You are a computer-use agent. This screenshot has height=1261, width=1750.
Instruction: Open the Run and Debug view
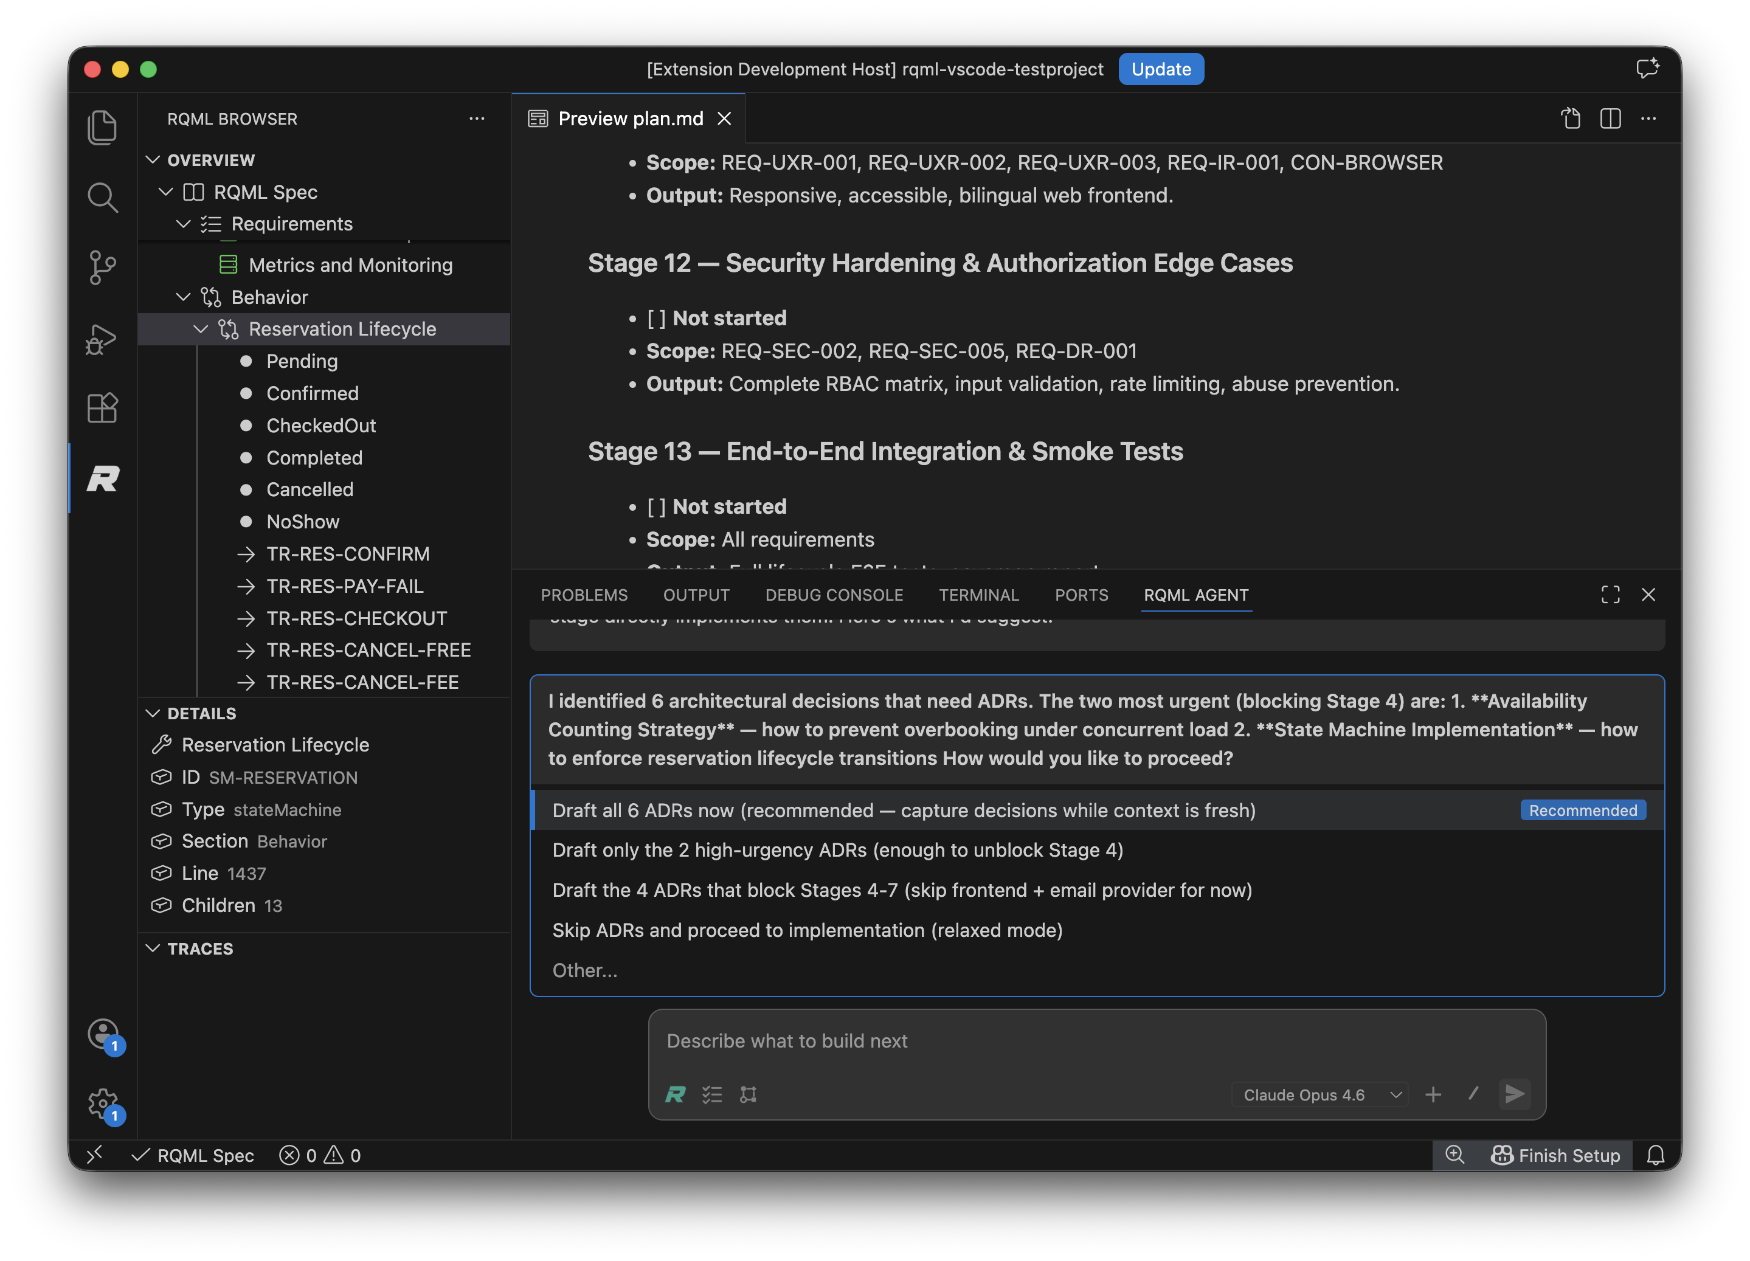pyautogui.click(x=103, y=338)
